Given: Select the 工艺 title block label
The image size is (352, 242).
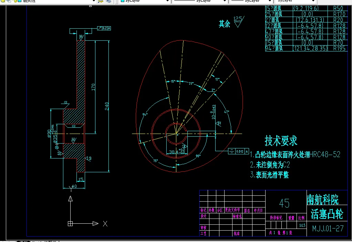Looking at the screenshot, I should [204, 233].
